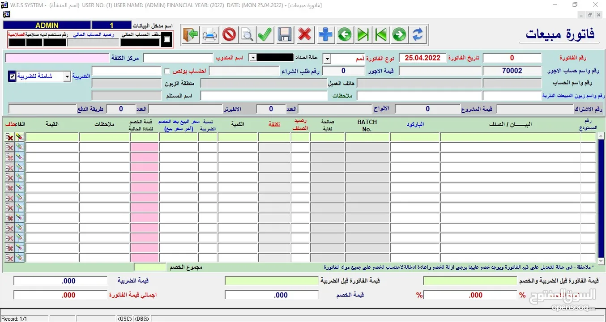Click the هاتف العميل field
This screenshot has height=322, width=606.
click(x=264, y=83)
